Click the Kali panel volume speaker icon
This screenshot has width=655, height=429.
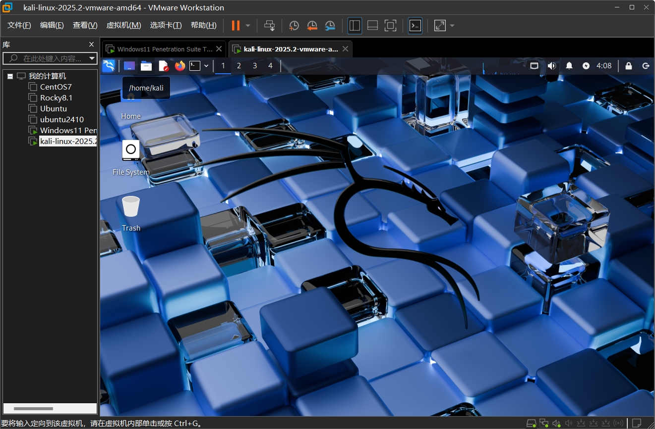coord(552,66)
